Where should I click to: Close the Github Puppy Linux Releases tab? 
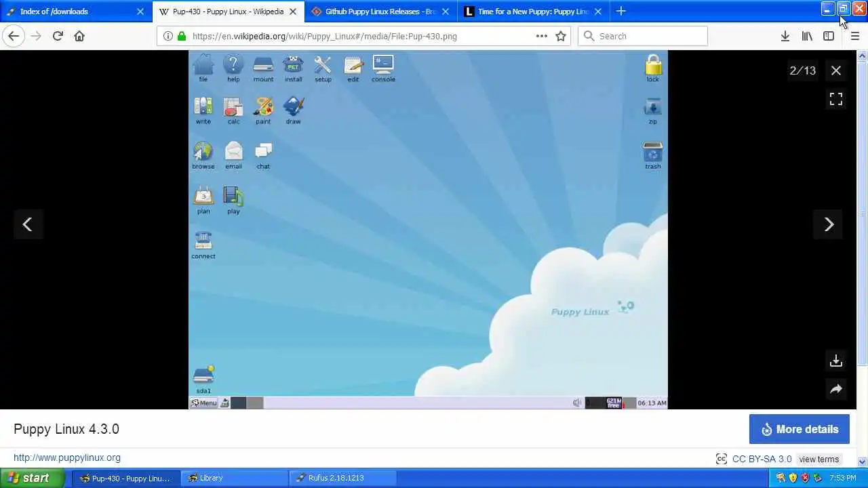click(446, 12)
